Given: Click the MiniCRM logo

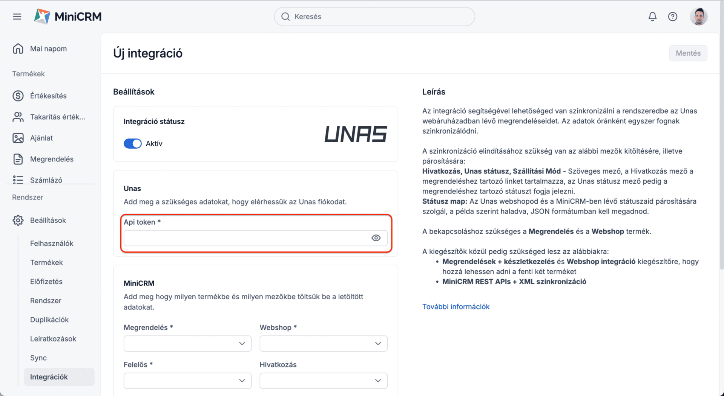Looking at the screenshot, I should click(68, 17).
